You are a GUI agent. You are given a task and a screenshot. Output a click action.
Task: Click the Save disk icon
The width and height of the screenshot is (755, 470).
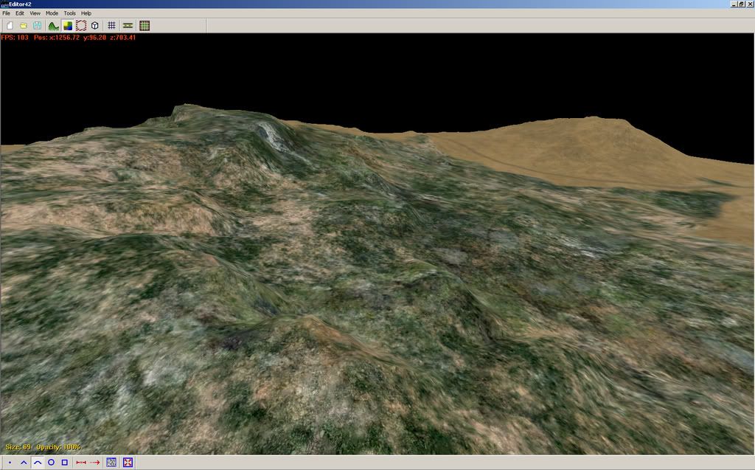(37, 26)
